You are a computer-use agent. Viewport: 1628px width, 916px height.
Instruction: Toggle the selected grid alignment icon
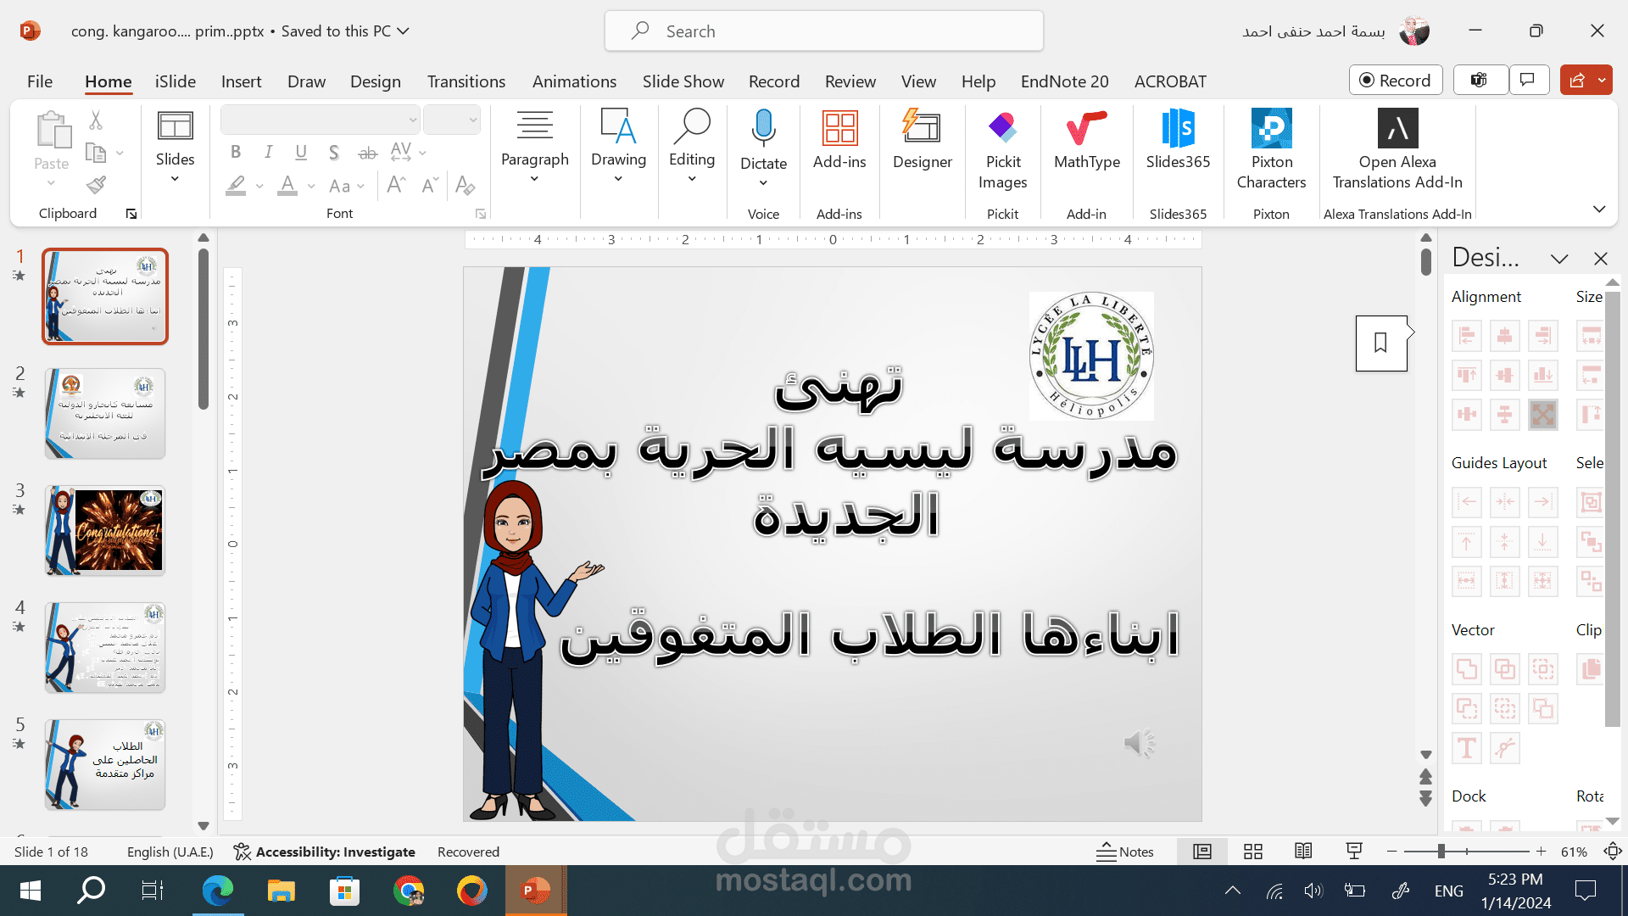[1543, 415]
